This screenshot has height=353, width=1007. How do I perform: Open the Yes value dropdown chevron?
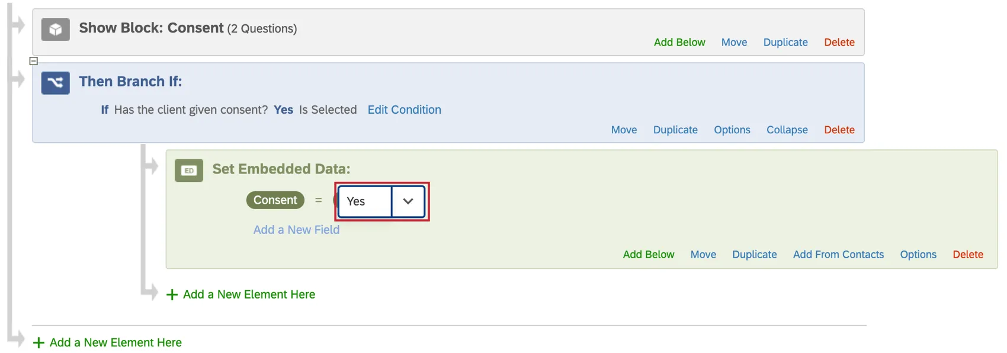coord(408,201)
